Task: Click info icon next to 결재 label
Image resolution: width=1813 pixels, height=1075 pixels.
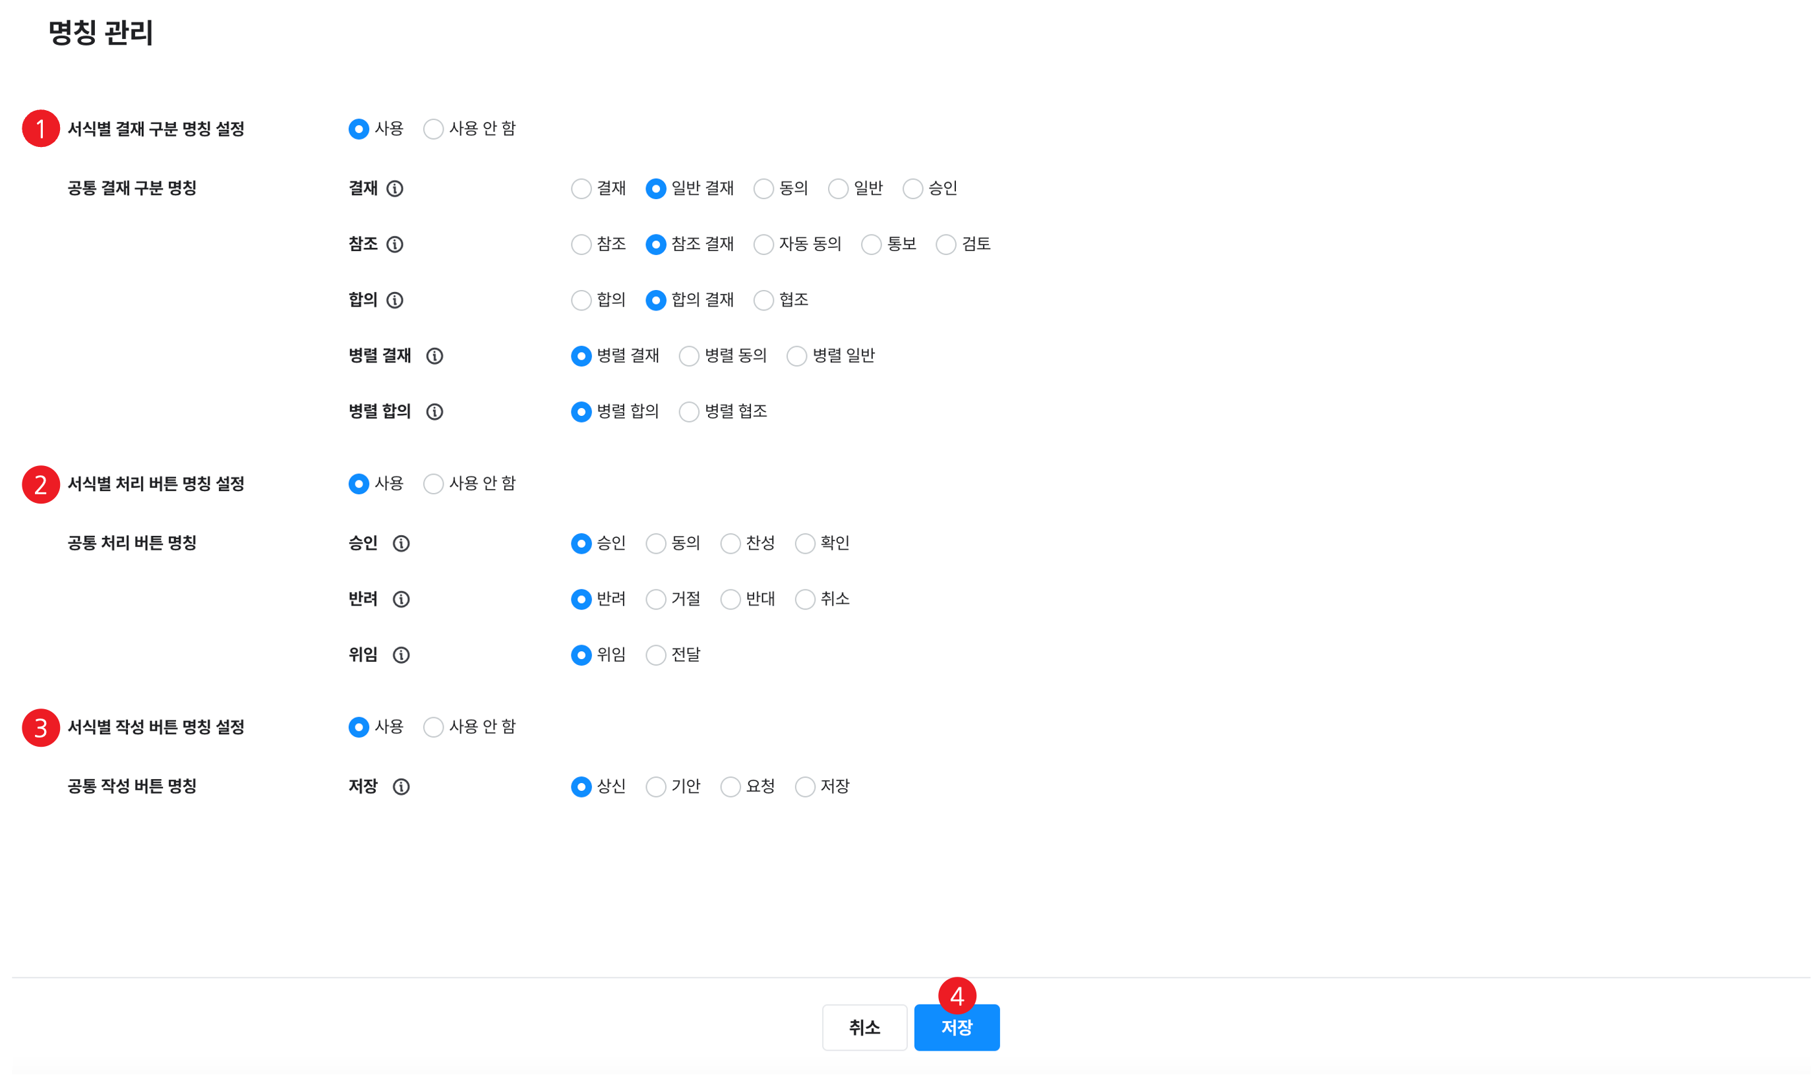Action: [395, 189]
